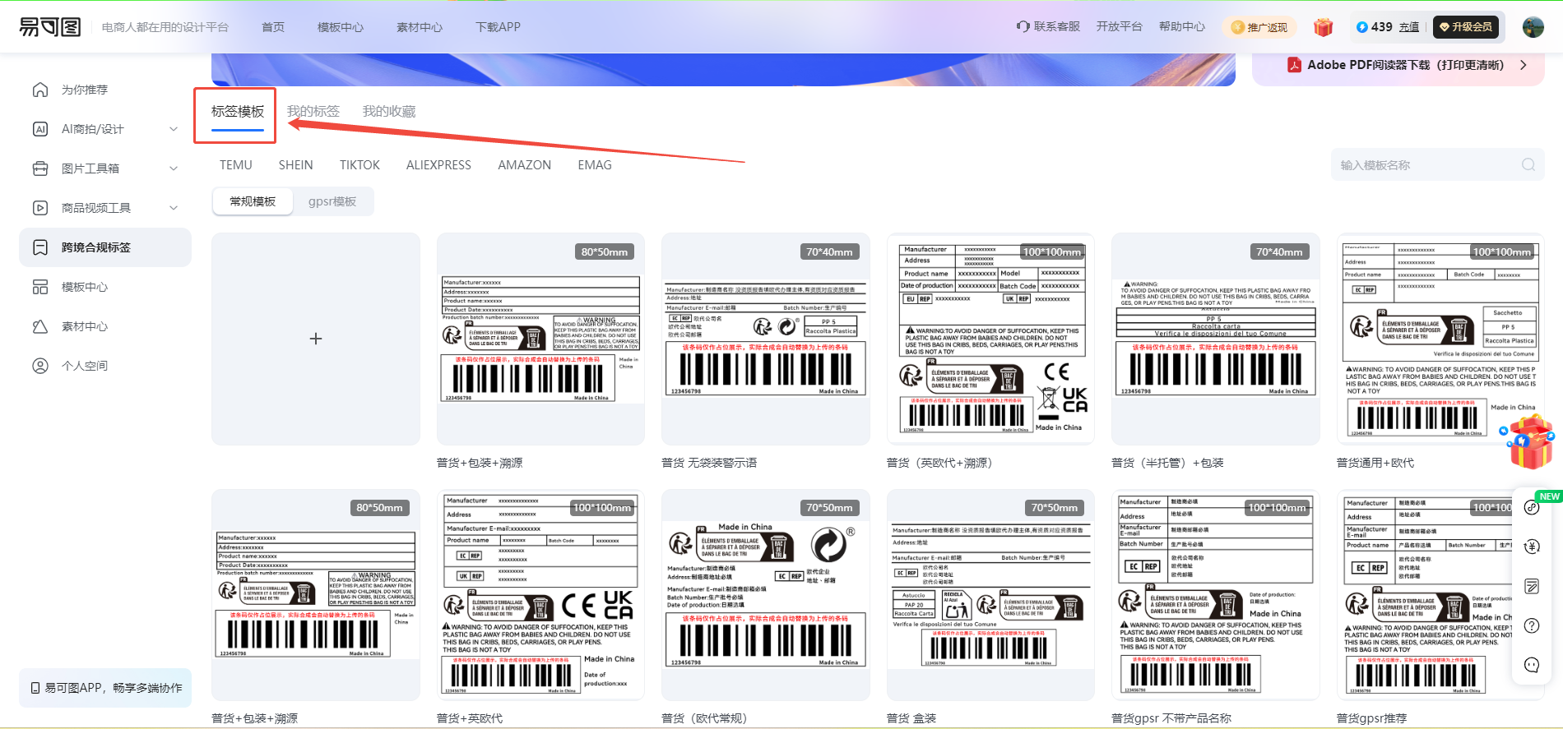Open the 普货（英欧代+溯源）template
Viewport: 1563px width, 729px height.
[x=990, y=339]
